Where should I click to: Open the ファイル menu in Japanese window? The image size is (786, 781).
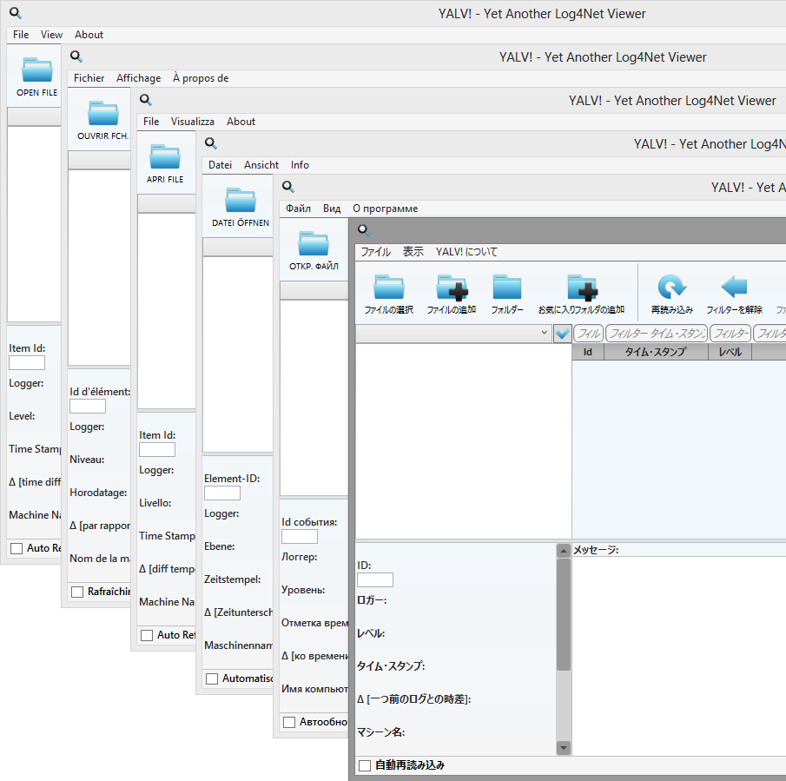point(376,252)
